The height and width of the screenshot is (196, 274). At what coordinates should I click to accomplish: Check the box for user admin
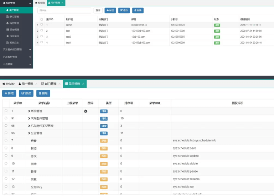point(42,24)
